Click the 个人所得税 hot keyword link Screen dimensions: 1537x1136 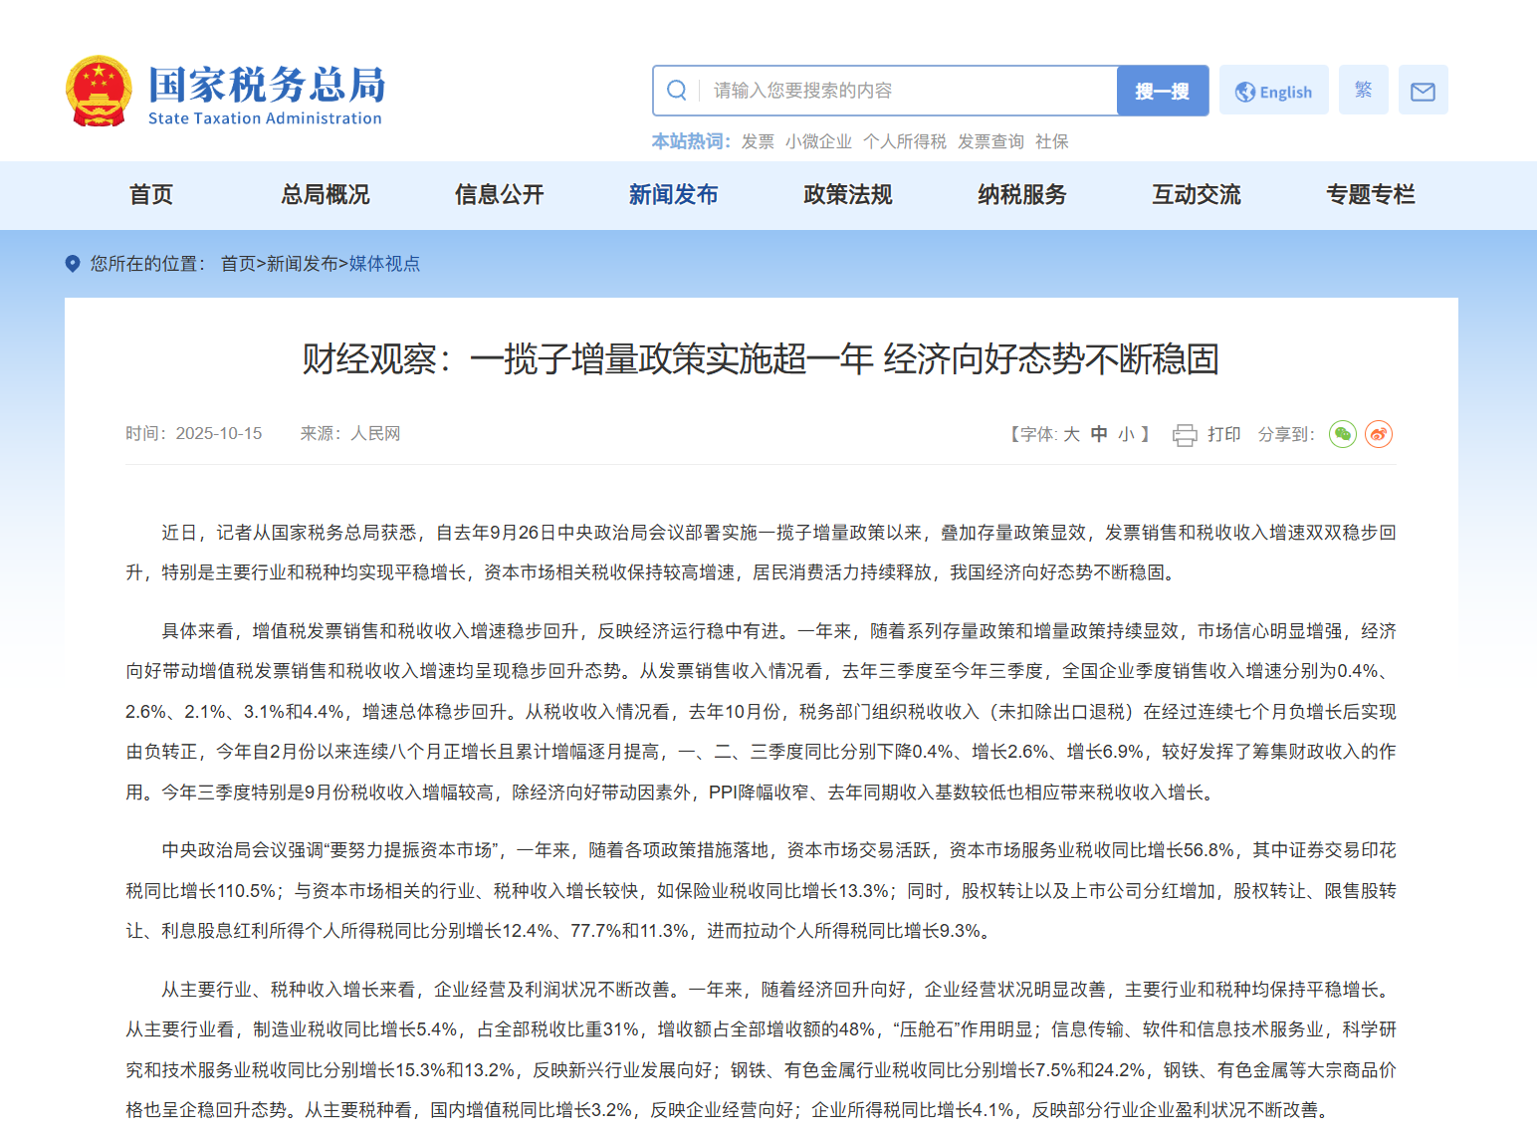tap(904, 141)
